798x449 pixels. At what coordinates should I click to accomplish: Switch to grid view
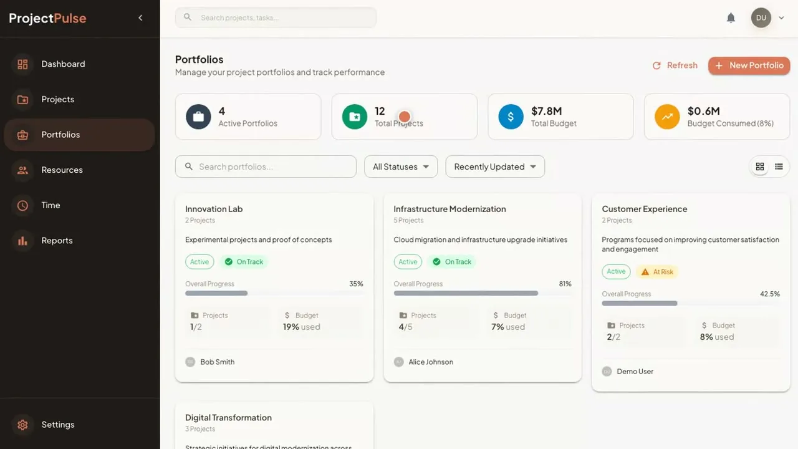pos(760,167)
